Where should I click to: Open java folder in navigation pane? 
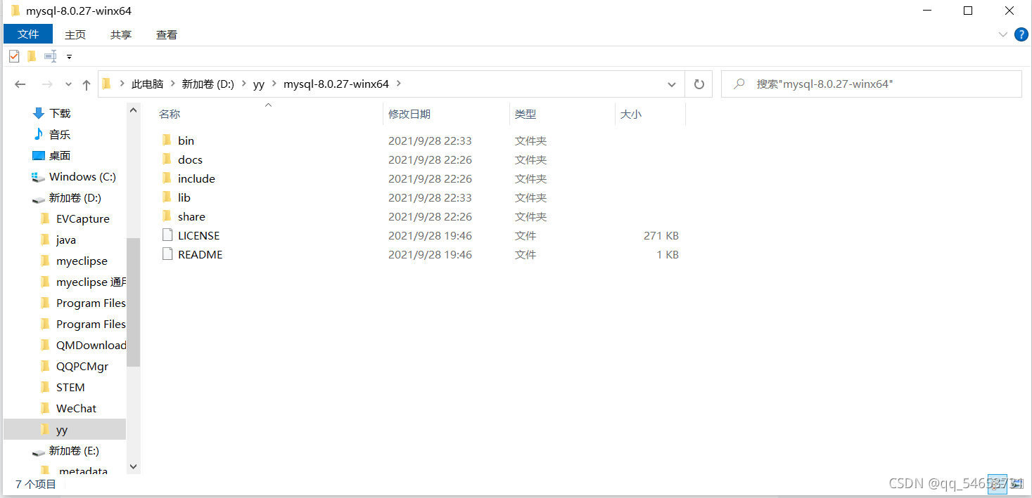[65, 240]
